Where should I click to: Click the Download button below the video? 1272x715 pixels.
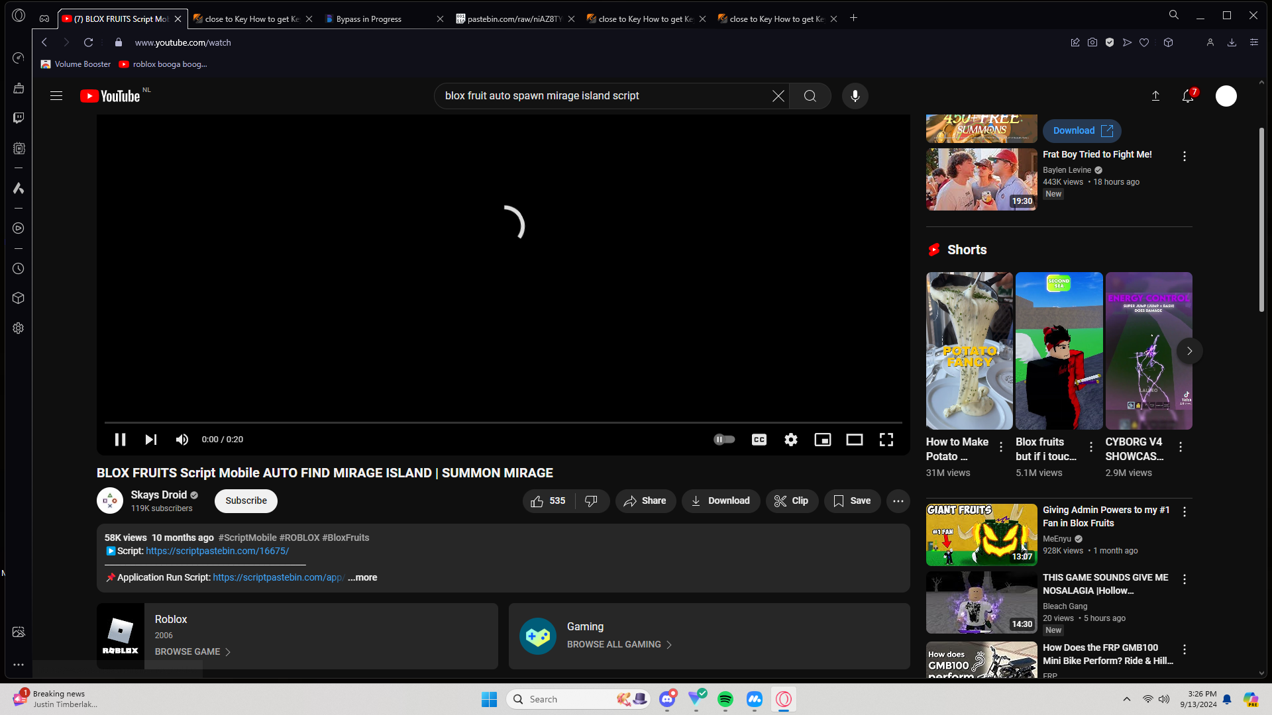(721, 501)
